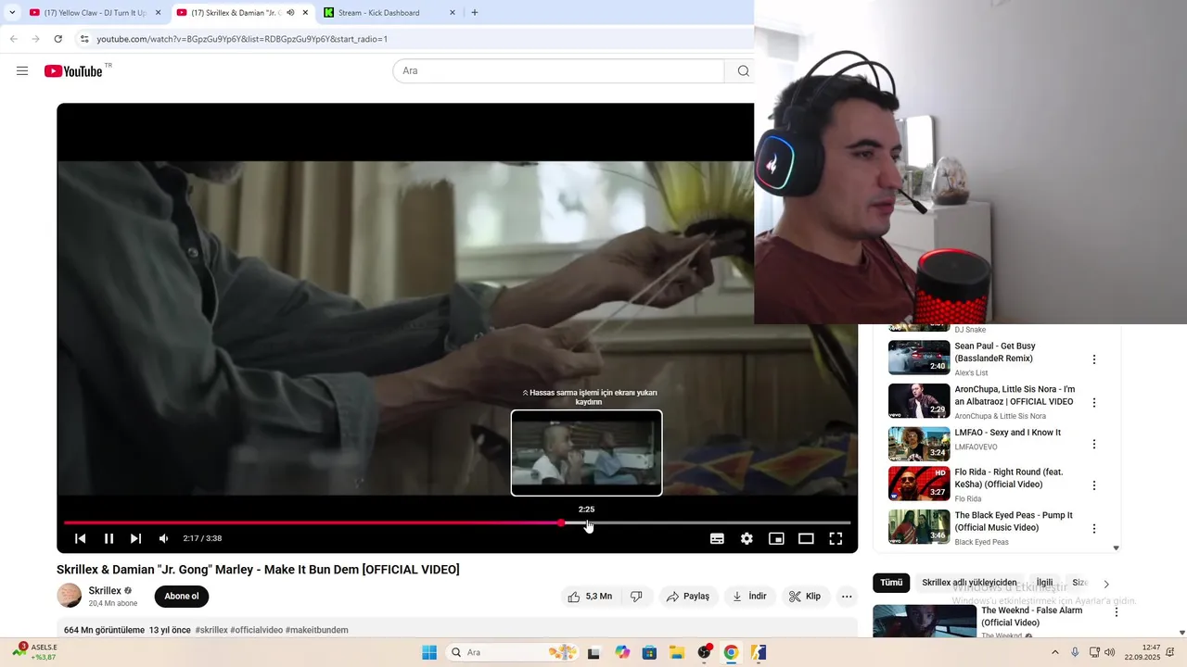Open Chrome from taskbar
This screenshot has width=1187, height=667.
731,652
